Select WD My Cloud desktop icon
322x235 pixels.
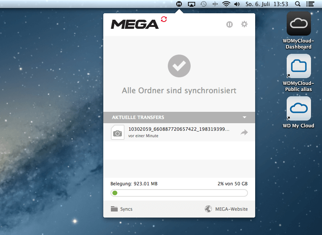click(298, 108)
